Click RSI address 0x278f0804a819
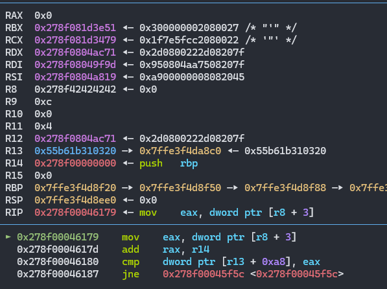This screenshot has width=387, height=289. coord(75,77)
